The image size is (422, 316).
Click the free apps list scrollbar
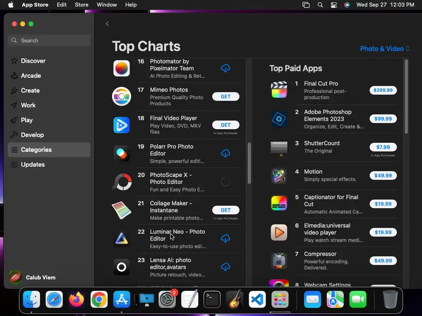[249, 163]
